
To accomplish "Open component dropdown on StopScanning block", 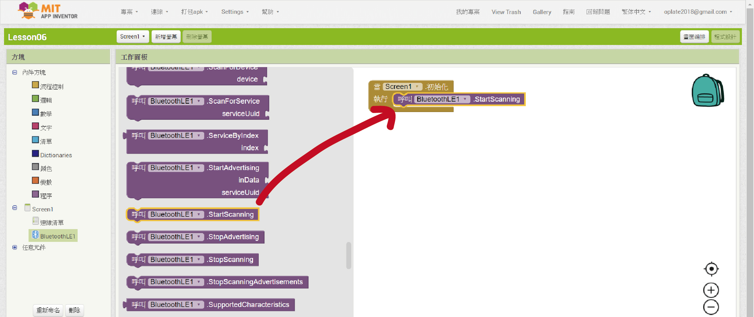I will click(199, 260).
